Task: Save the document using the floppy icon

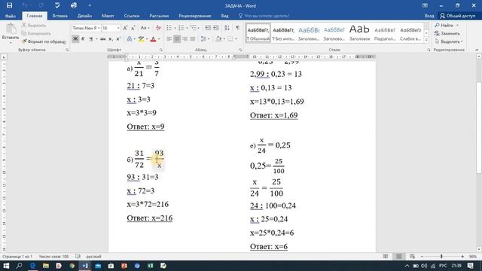Action: click(x=9, y=5)
